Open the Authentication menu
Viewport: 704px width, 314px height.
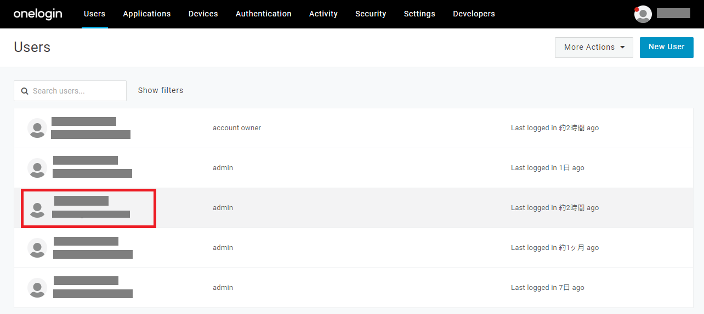(264, 14)
